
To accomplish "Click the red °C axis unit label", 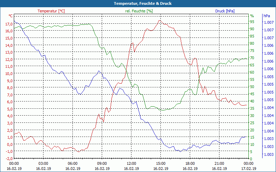I will 11,16.
